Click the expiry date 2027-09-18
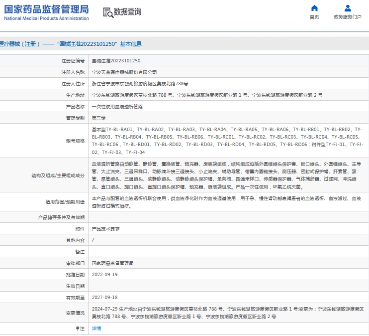 [105, 298]
